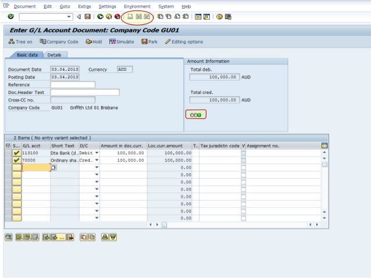Open the Settings menu
The width and height of the screenshot is (371, 278).
point(108,6)
